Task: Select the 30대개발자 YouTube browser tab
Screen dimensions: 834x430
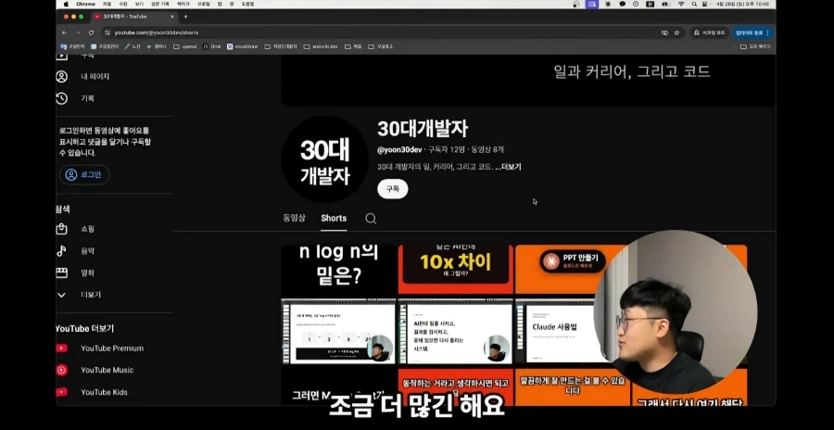Action: 134,17
